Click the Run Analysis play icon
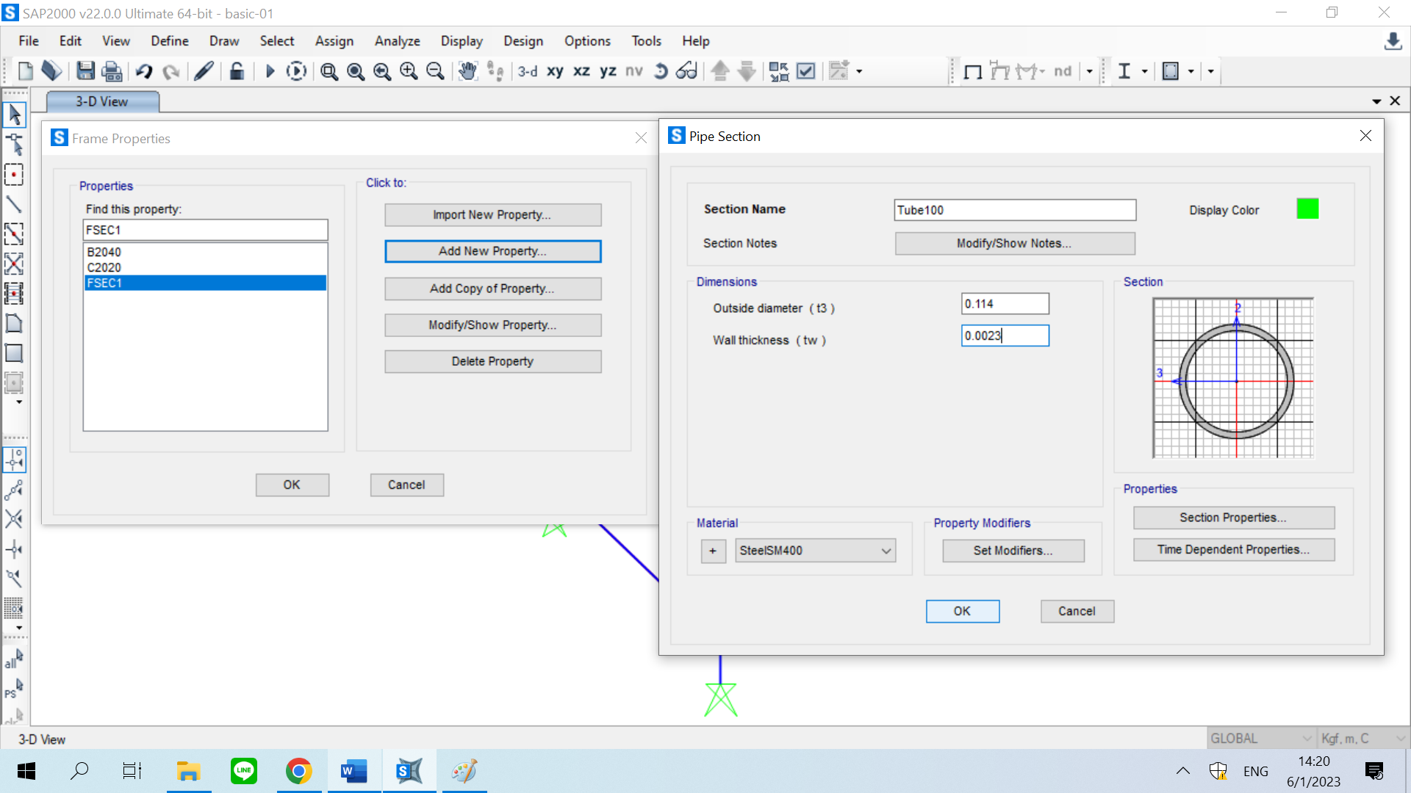 pos(270,71)
